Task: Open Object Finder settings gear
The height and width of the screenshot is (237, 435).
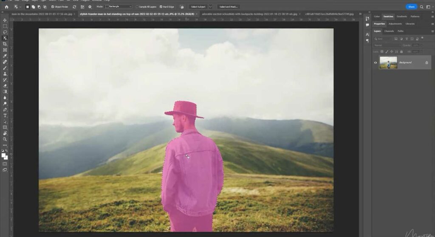Action: coord(90,7)
